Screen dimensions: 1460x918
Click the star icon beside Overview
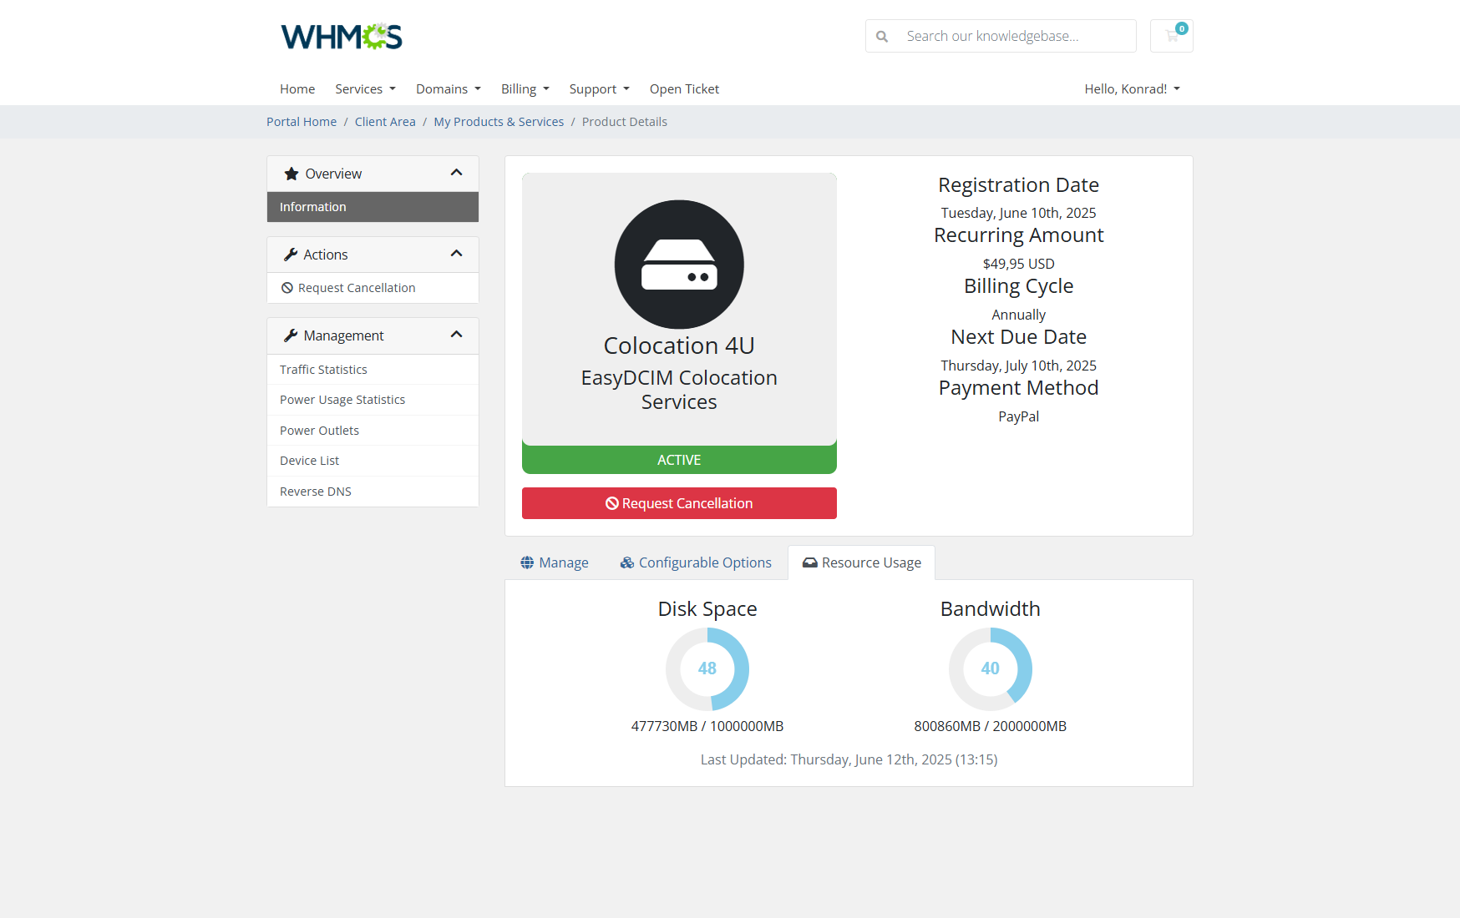pyautogui.click(x=291, y=174)
